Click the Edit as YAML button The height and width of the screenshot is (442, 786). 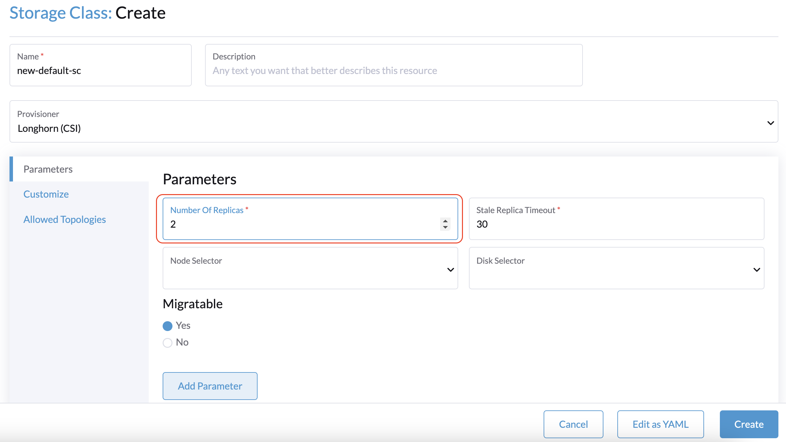click(660, 424)
